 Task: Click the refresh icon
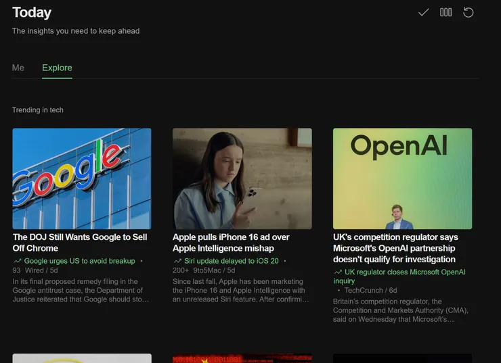pos(468,12)
